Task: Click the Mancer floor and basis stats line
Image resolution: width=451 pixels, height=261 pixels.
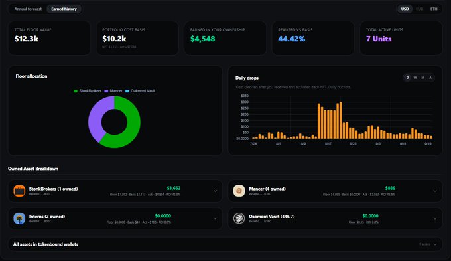Action: [359, 195]
